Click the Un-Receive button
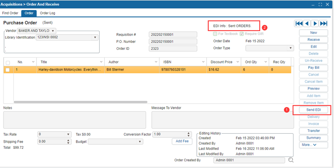 [314, 61]
